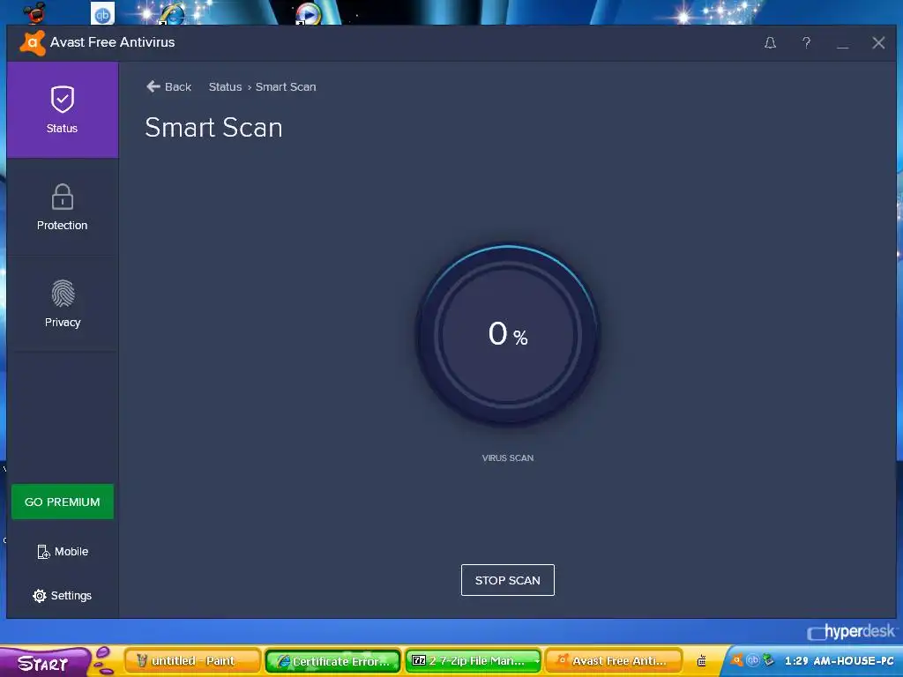Open the Mobile phone option
Screen dimensions: 903x677
click(x=63, y=552)
